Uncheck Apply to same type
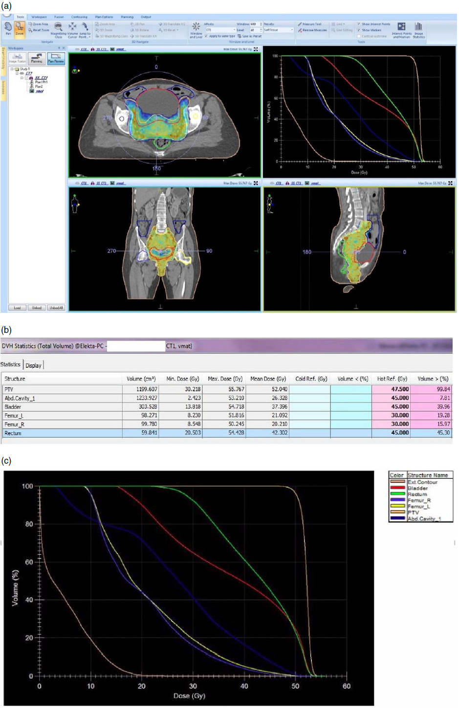The width and height of the screenshot is (459, 708). [x=205, y=36]
